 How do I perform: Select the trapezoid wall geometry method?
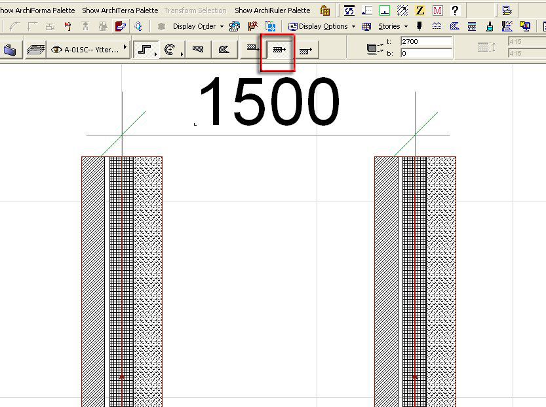[x=198, y=50]
